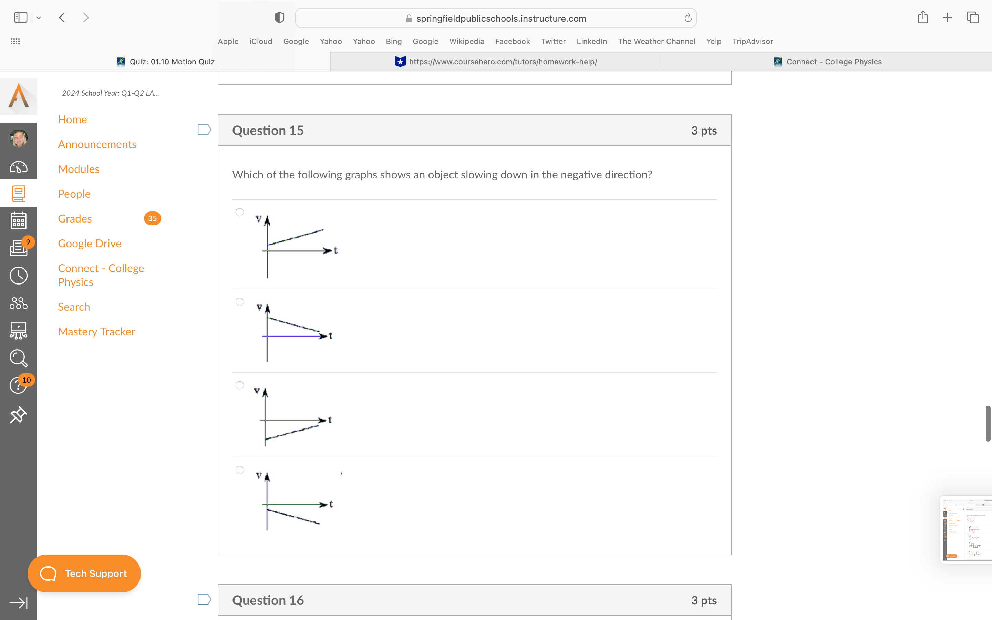Open the tab overview grid icon

972,17
